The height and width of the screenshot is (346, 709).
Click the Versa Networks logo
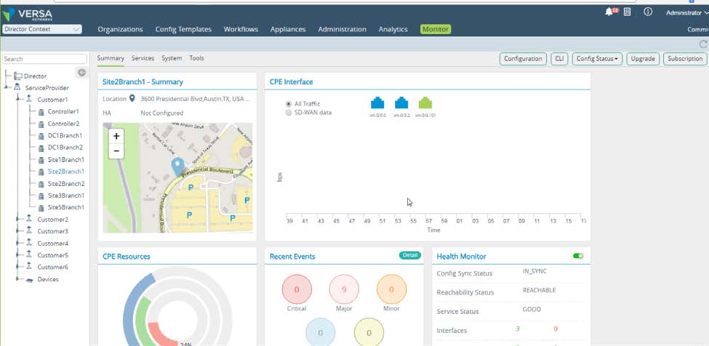tap(28, 14)
